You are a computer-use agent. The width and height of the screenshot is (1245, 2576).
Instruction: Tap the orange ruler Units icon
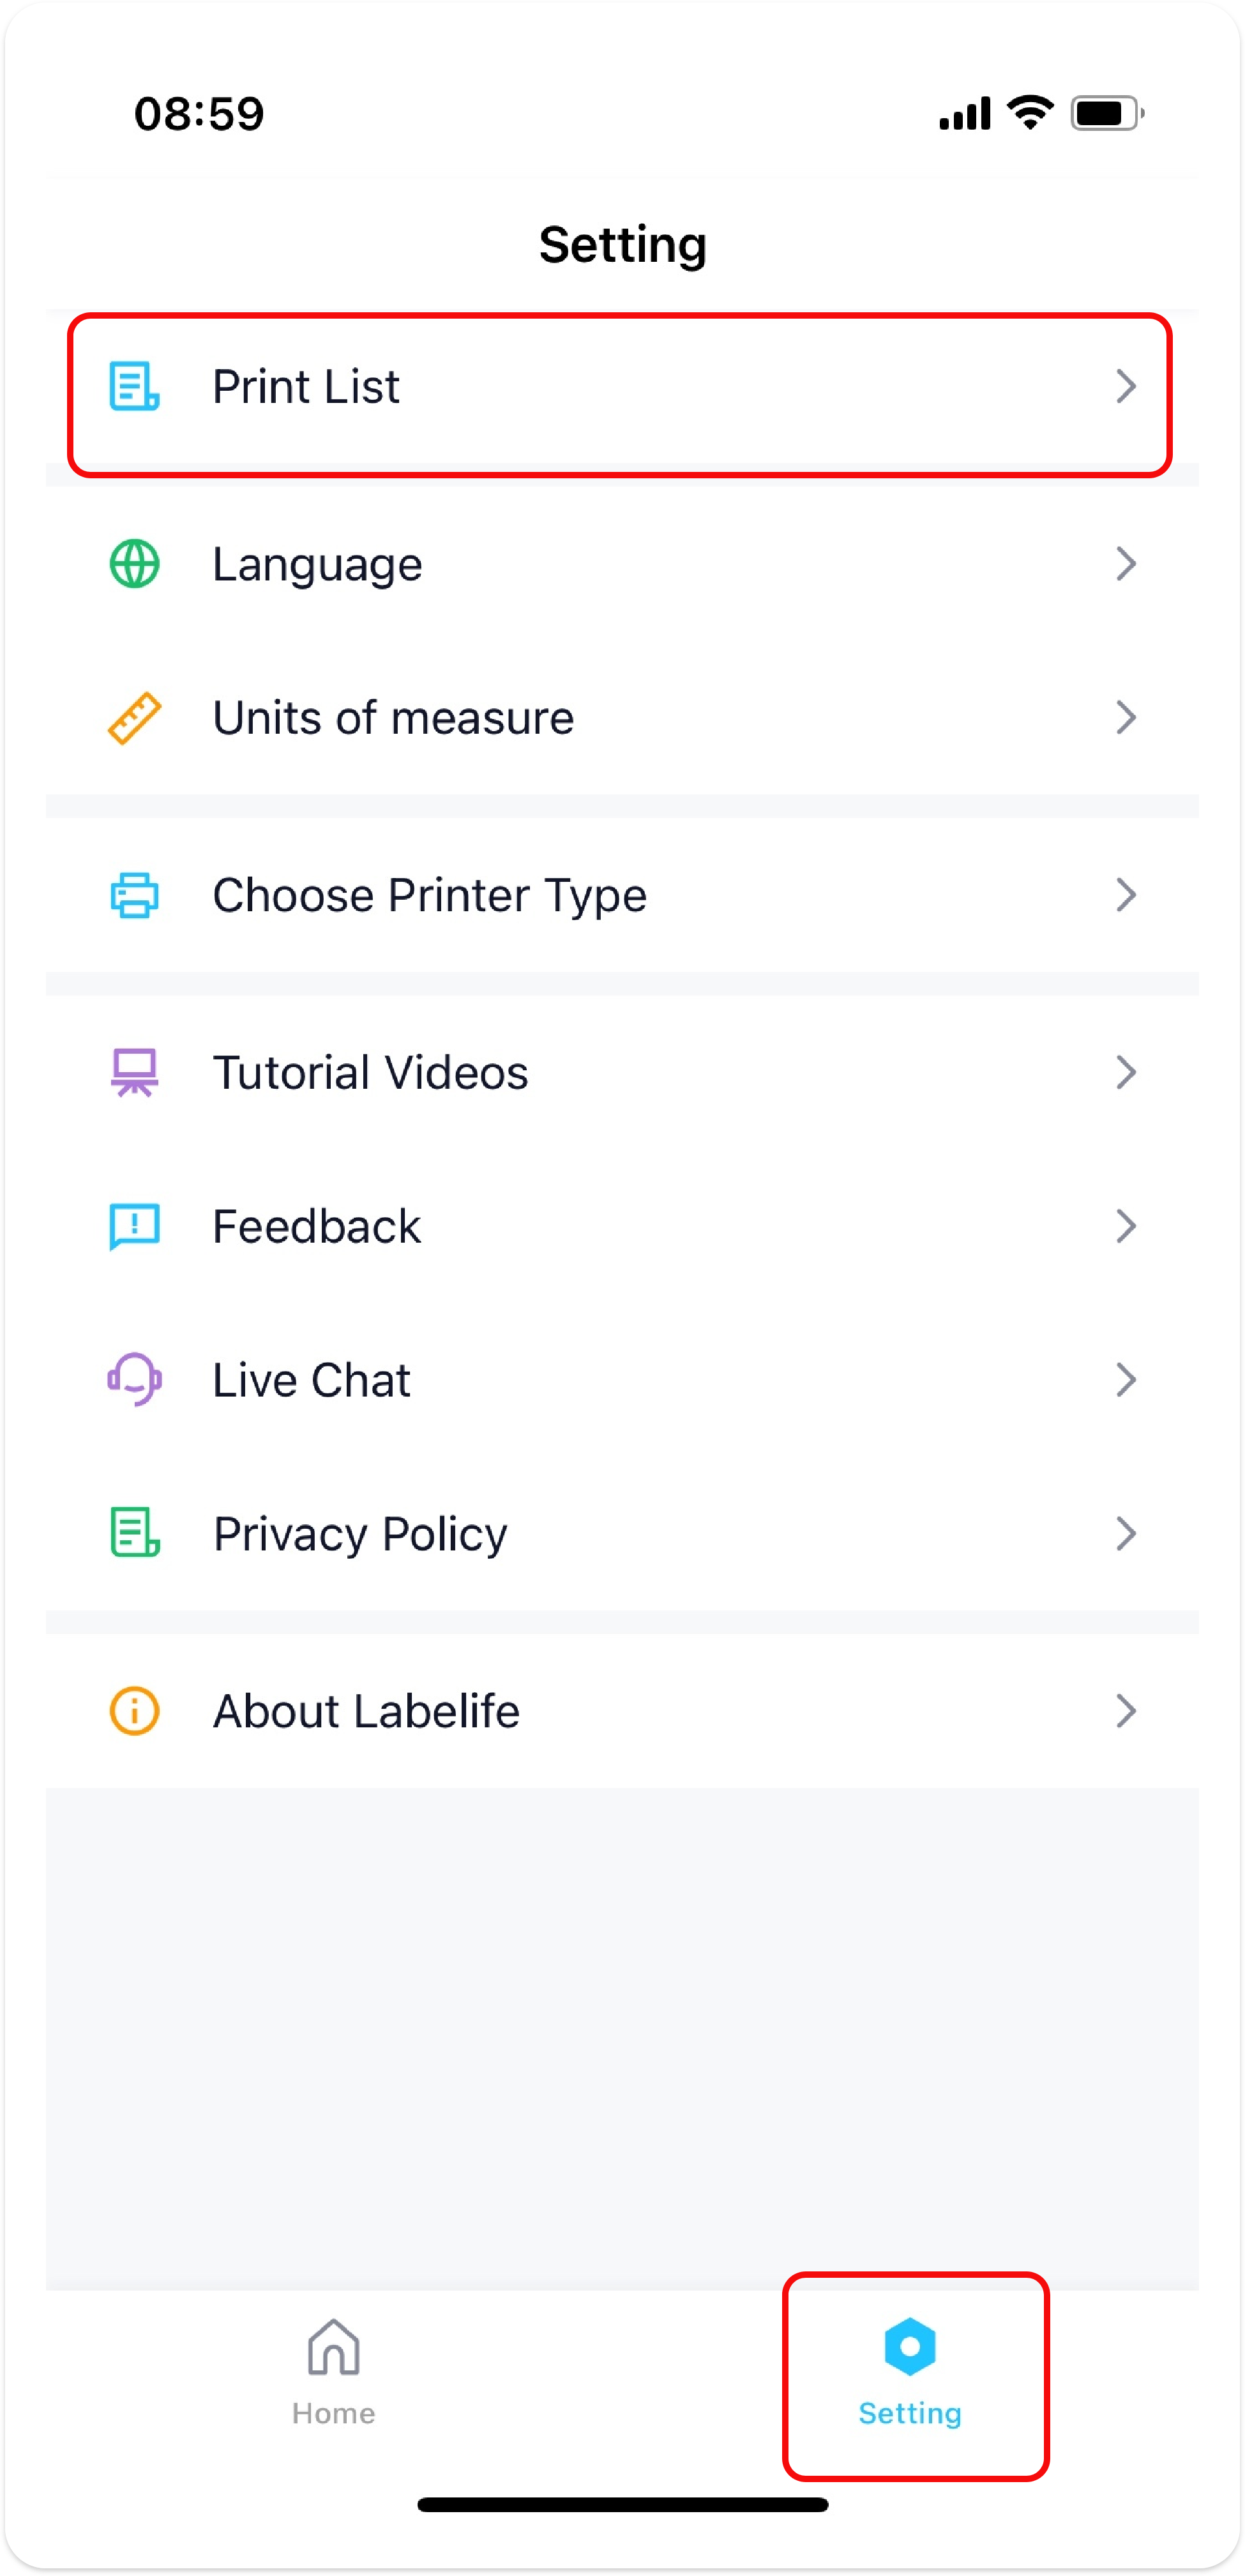[x=134, y=718]
